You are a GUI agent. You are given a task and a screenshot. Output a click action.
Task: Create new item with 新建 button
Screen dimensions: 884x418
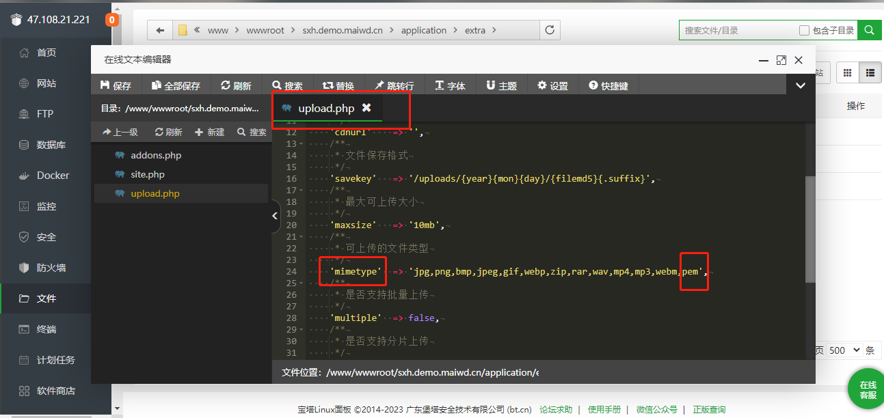209,133
